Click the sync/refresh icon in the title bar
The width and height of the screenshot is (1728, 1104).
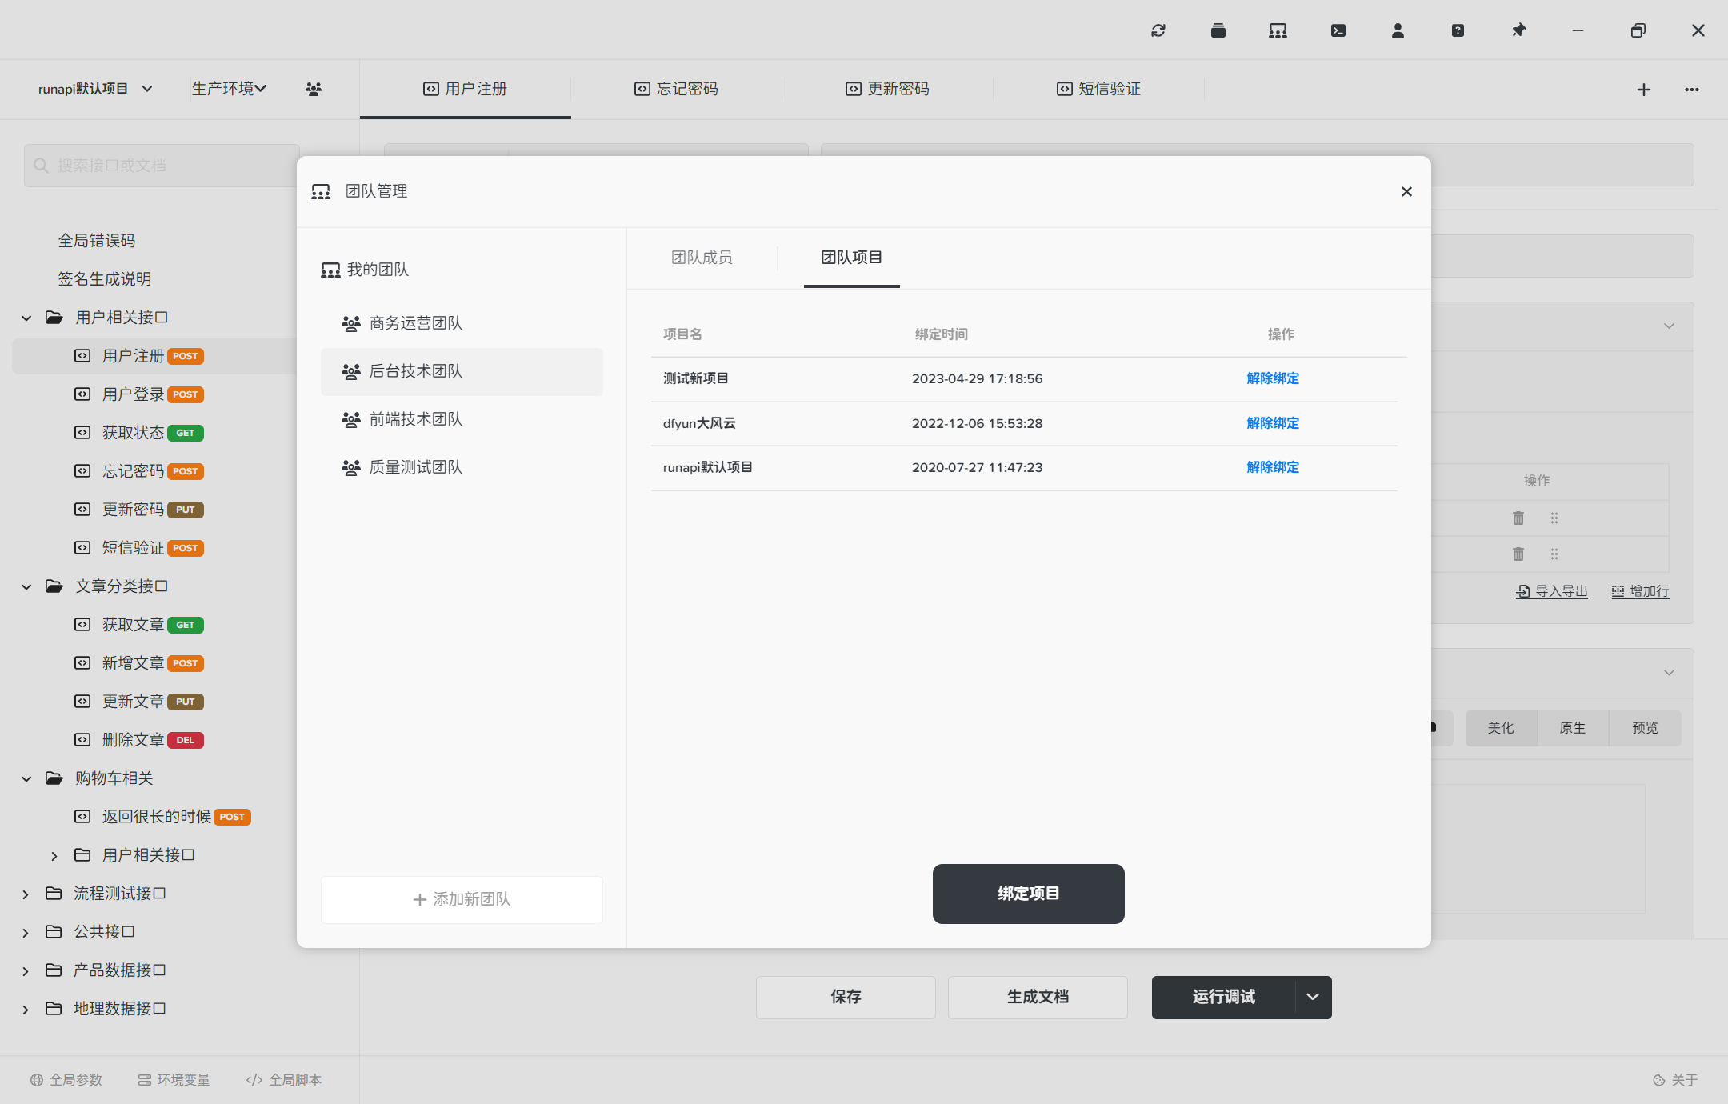pos(1158,30)
